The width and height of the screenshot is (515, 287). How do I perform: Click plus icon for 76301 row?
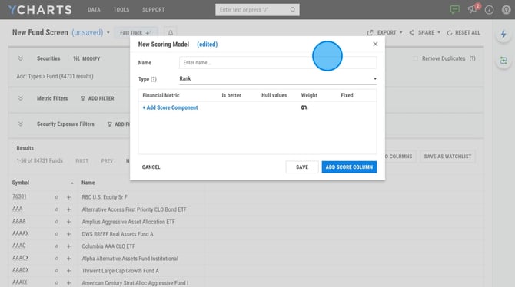pos(68,197)
